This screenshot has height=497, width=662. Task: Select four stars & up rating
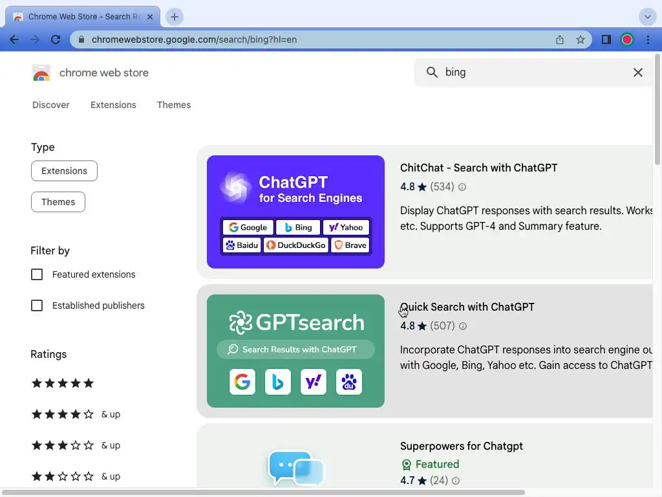coord(76,414)
